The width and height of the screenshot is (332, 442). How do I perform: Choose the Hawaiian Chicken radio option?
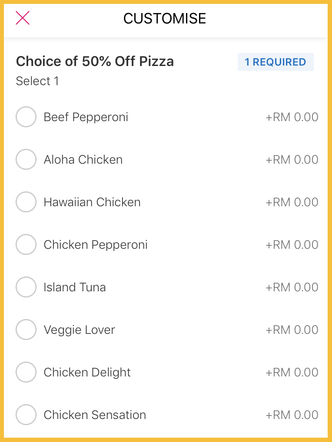click(x=26, y=202)
